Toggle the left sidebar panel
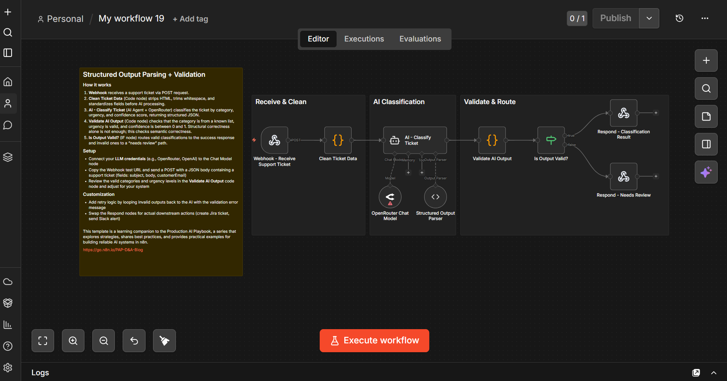 click(x=8, y=53)
